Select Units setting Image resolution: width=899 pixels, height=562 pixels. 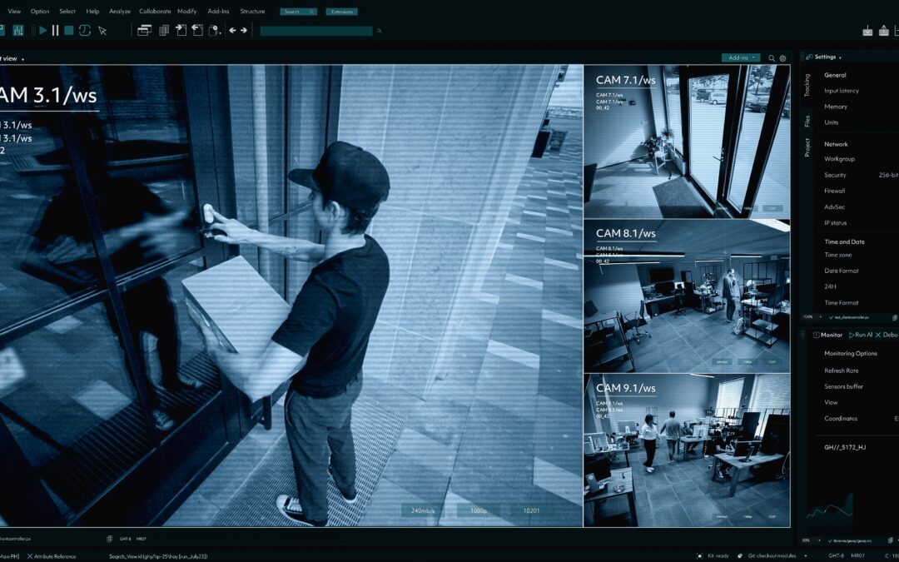pos(831,122)
